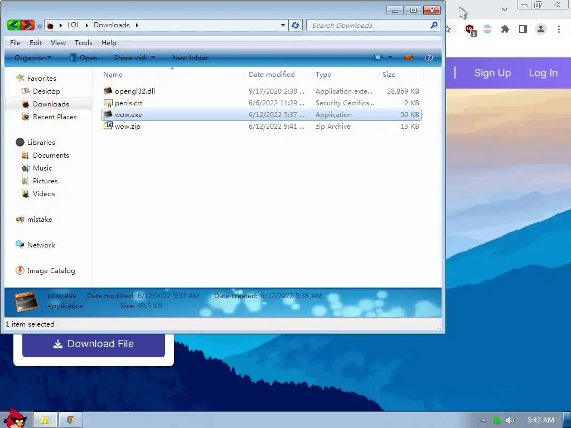The width and height of the screenshot is (571, 428).
Task: Select the opengl32.dll file icon
Action: point(108,91)
